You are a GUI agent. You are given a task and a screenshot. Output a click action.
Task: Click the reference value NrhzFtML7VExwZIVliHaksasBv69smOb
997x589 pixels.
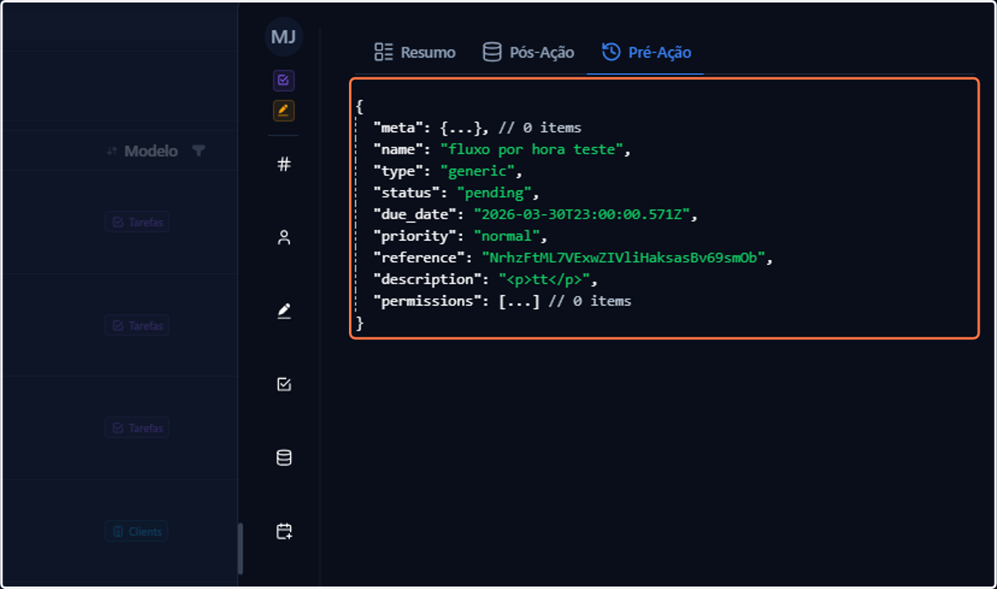[623, 258]
